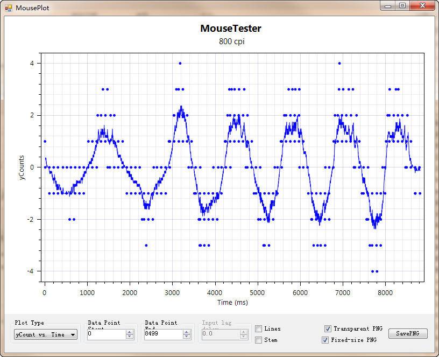Viewport: 439px width, 357px height.
Task: Click the 800 cpi subtitle text
Action: 231,41
